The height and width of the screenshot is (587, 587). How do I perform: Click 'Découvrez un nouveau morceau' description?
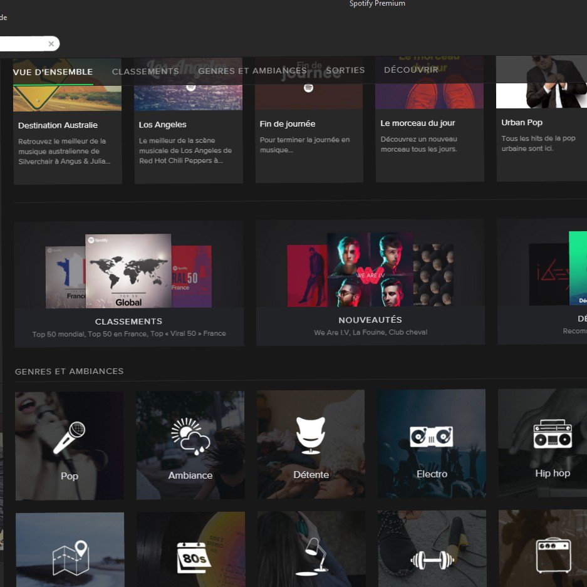pyautogui.click(x=419, y=144)
